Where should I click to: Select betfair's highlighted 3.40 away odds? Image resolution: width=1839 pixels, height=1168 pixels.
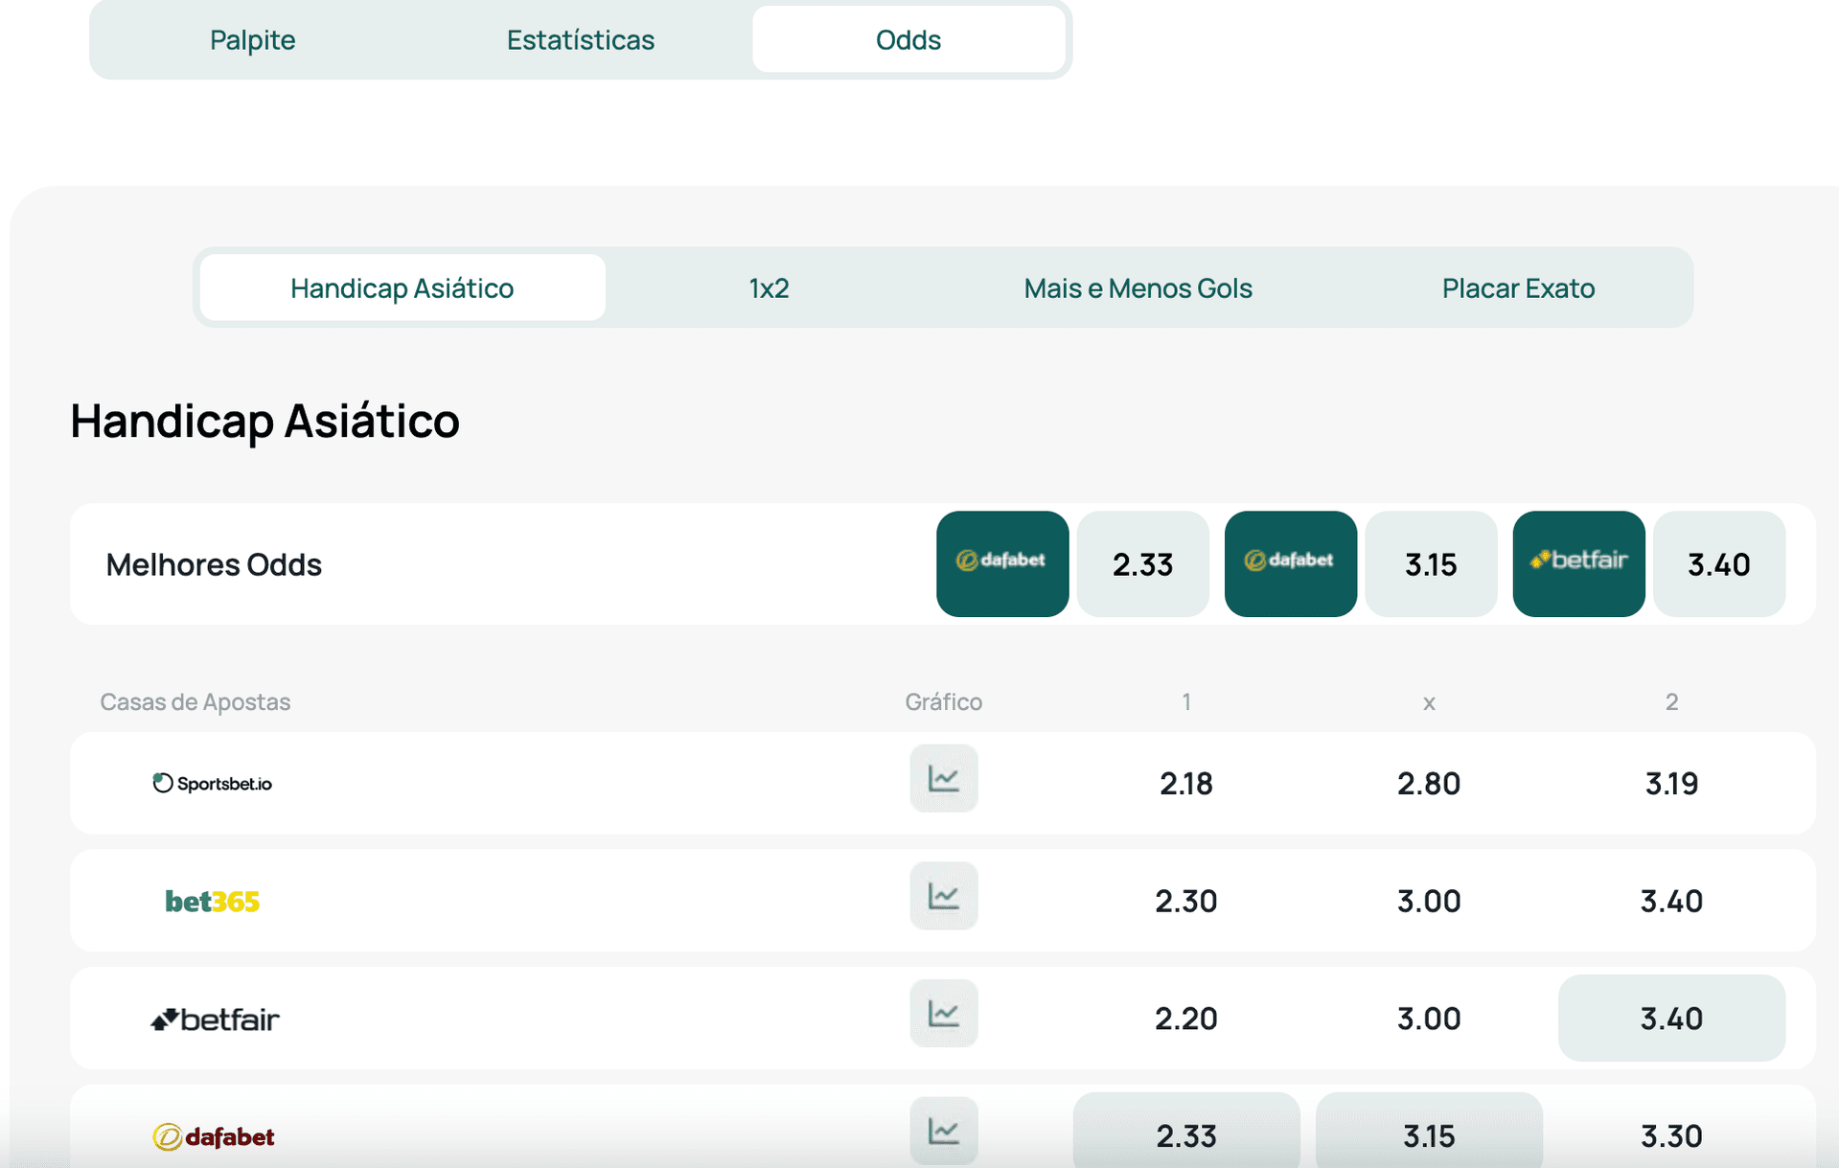click(1672, 1018)
